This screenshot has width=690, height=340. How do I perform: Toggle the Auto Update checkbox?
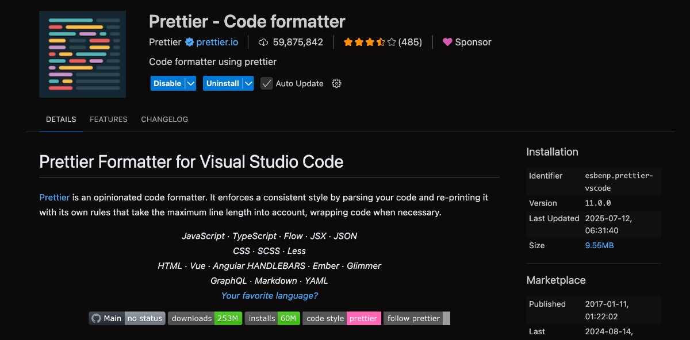pos(266,83)
